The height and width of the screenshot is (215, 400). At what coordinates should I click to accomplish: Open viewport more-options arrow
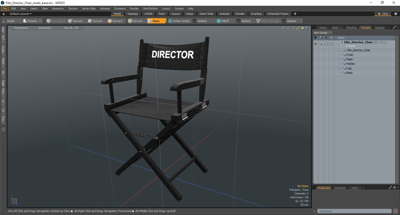pos(306,28)
